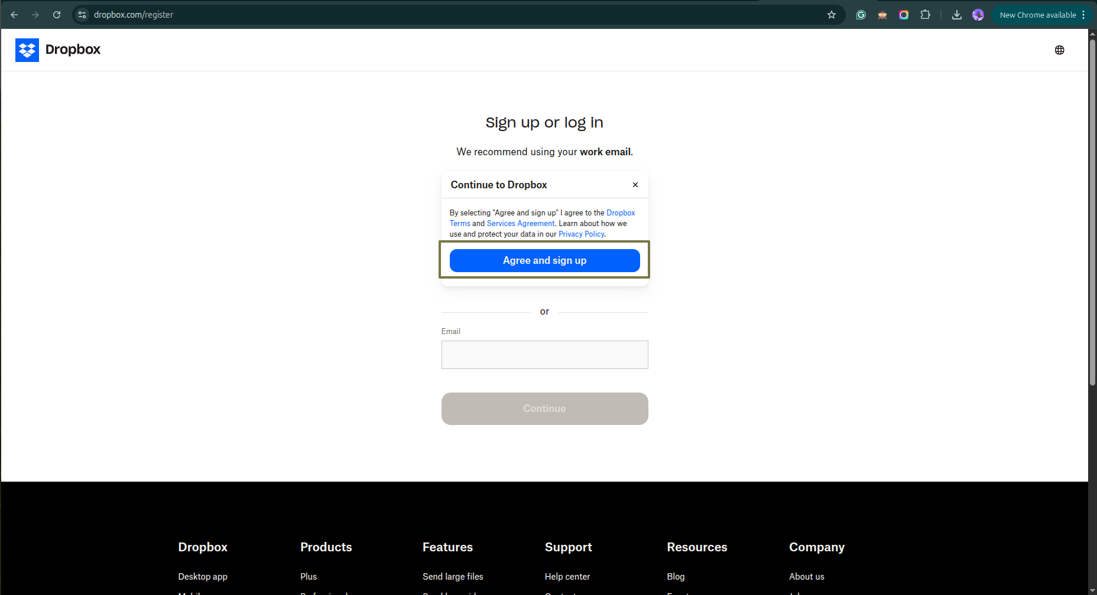Click Agree and sign up button
Viewport: 1097px width, 595px height.
[x=545, y=260]
